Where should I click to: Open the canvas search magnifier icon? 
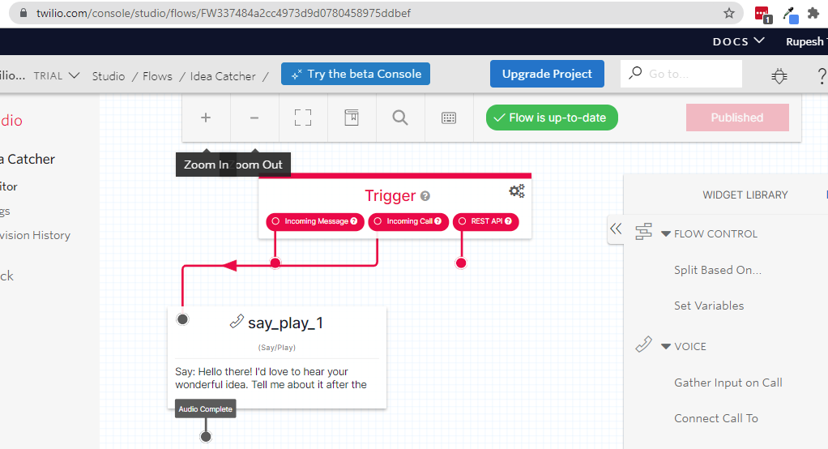click(400, 118)
